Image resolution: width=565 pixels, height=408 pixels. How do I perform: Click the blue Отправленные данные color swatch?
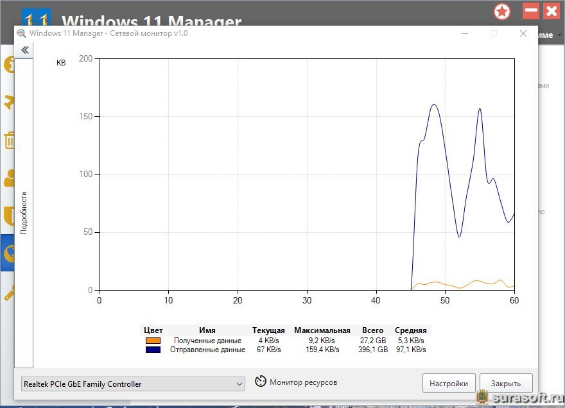[x=153, y=350]
